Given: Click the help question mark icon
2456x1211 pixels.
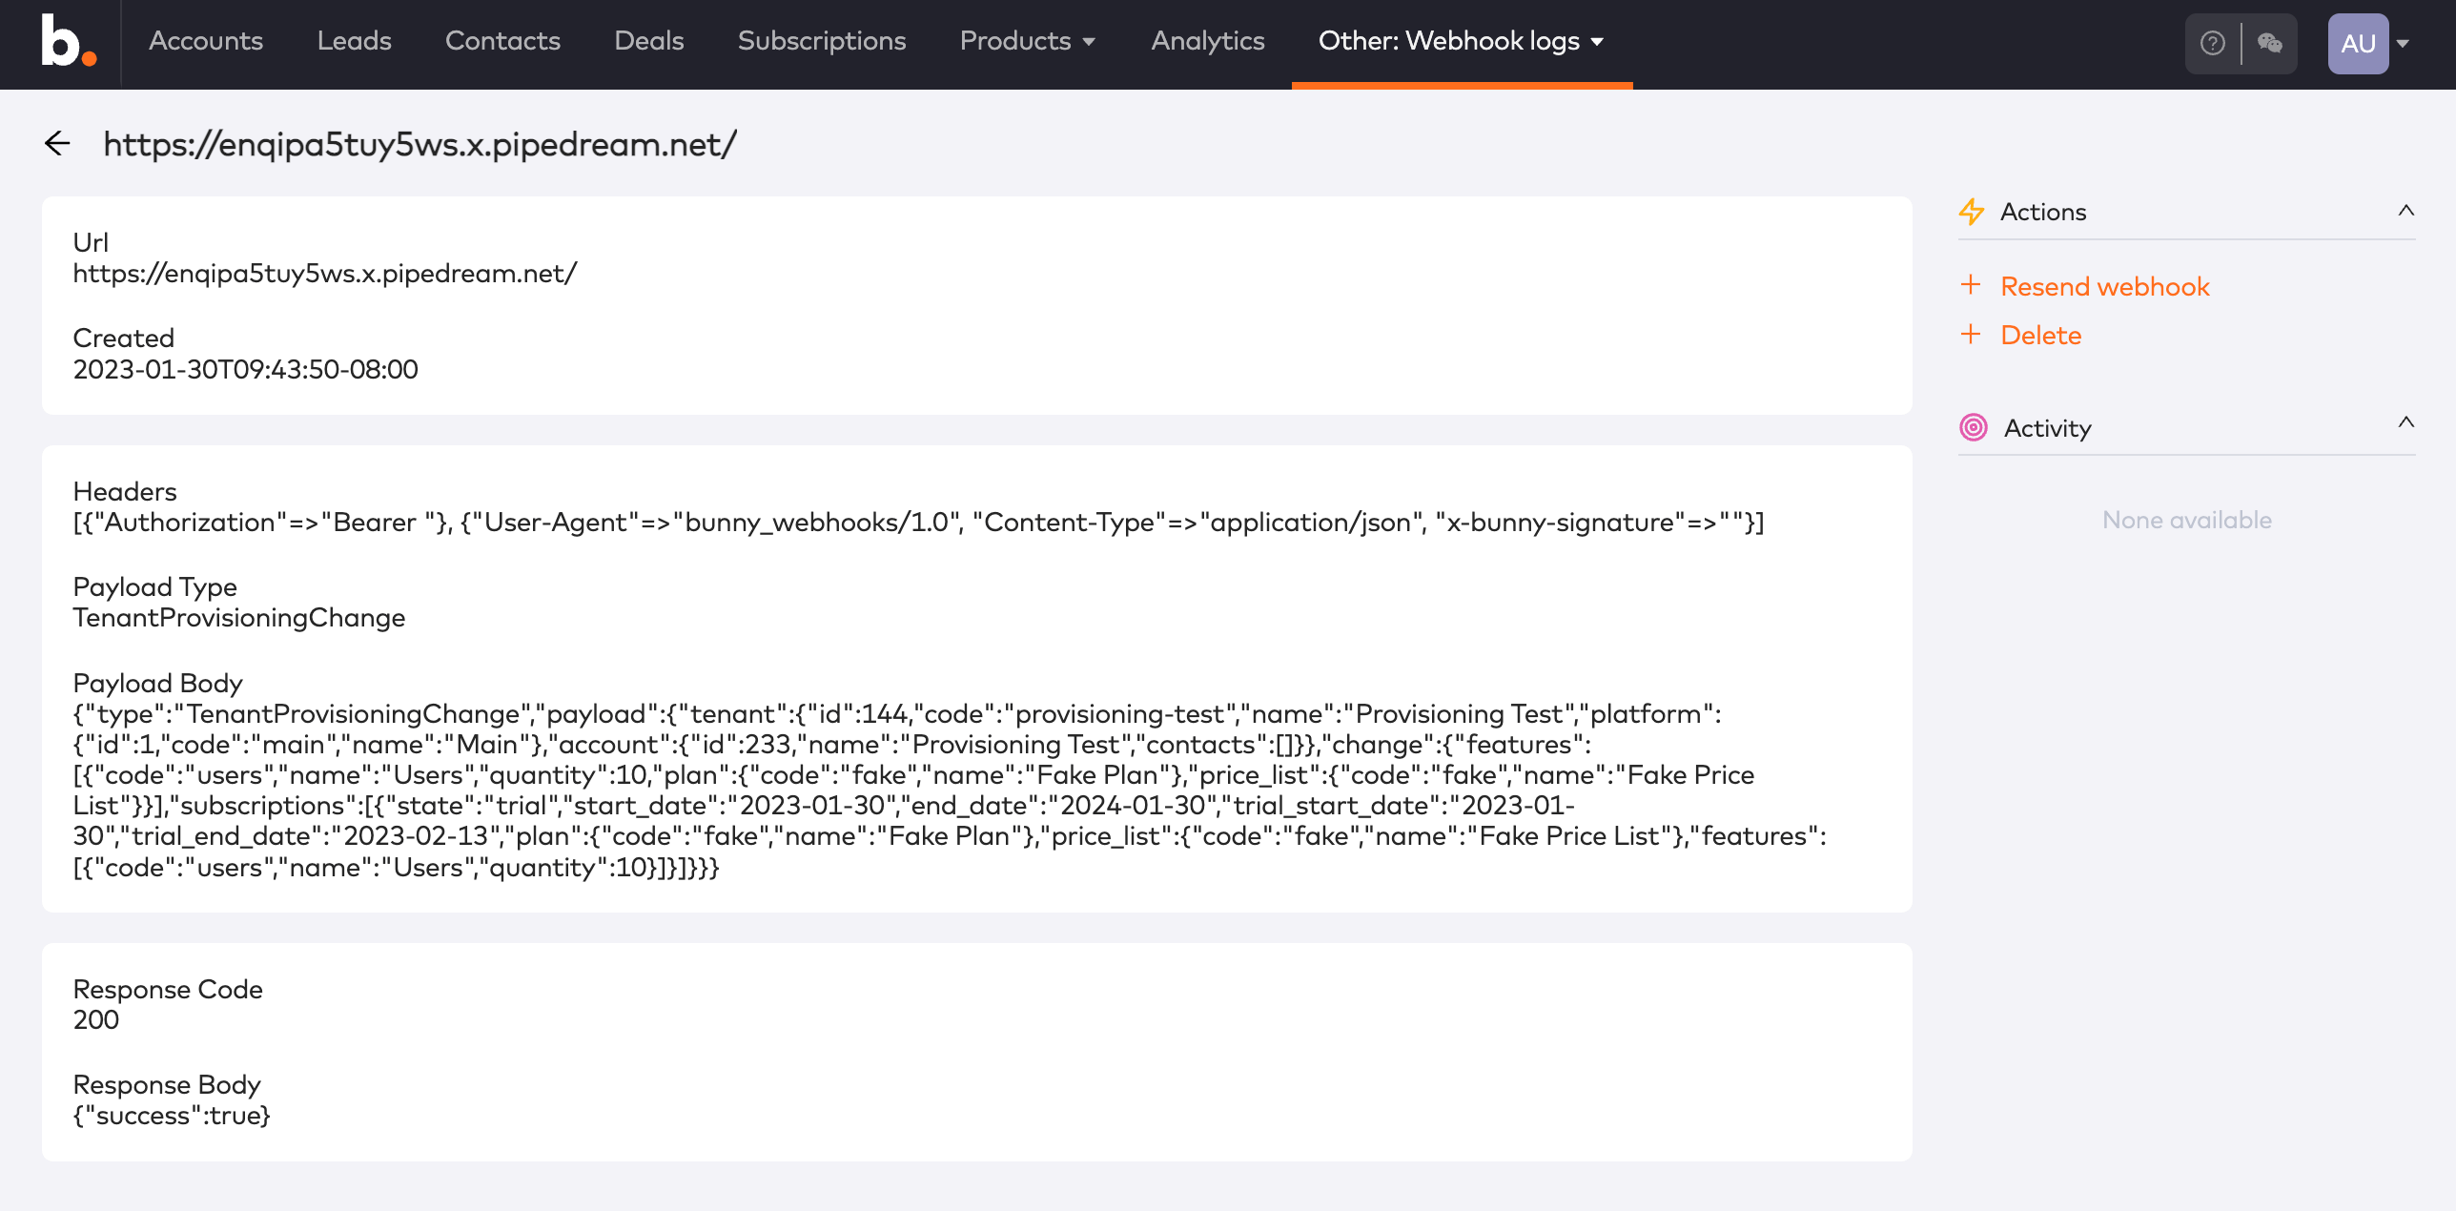Looking at the screenshot, I should tap(2213, 43).
